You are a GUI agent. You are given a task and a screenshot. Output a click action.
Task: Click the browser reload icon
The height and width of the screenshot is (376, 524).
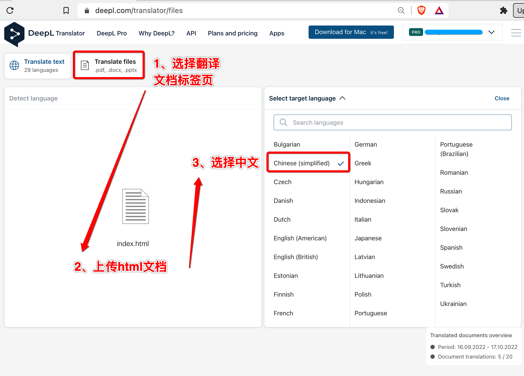(x=10, y=10)
